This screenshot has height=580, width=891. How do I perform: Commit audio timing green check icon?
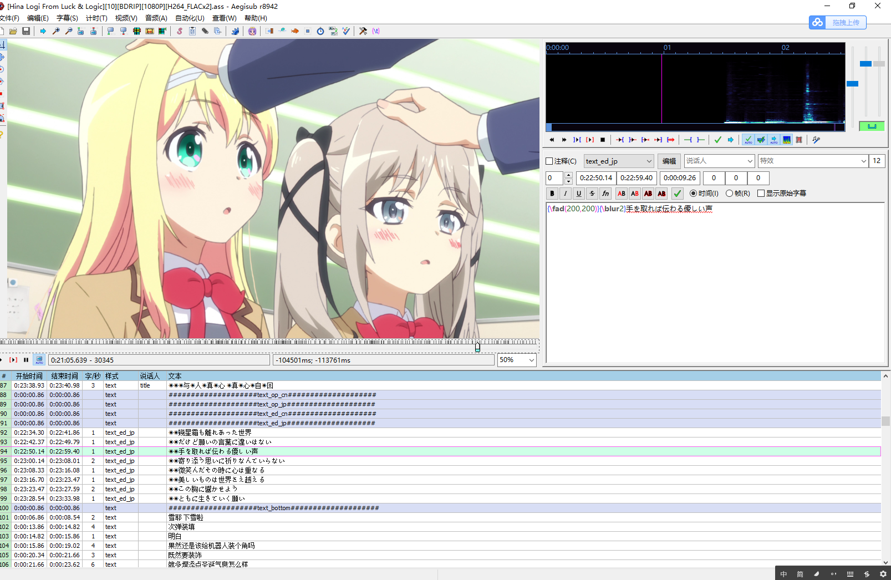click(718, 140)
